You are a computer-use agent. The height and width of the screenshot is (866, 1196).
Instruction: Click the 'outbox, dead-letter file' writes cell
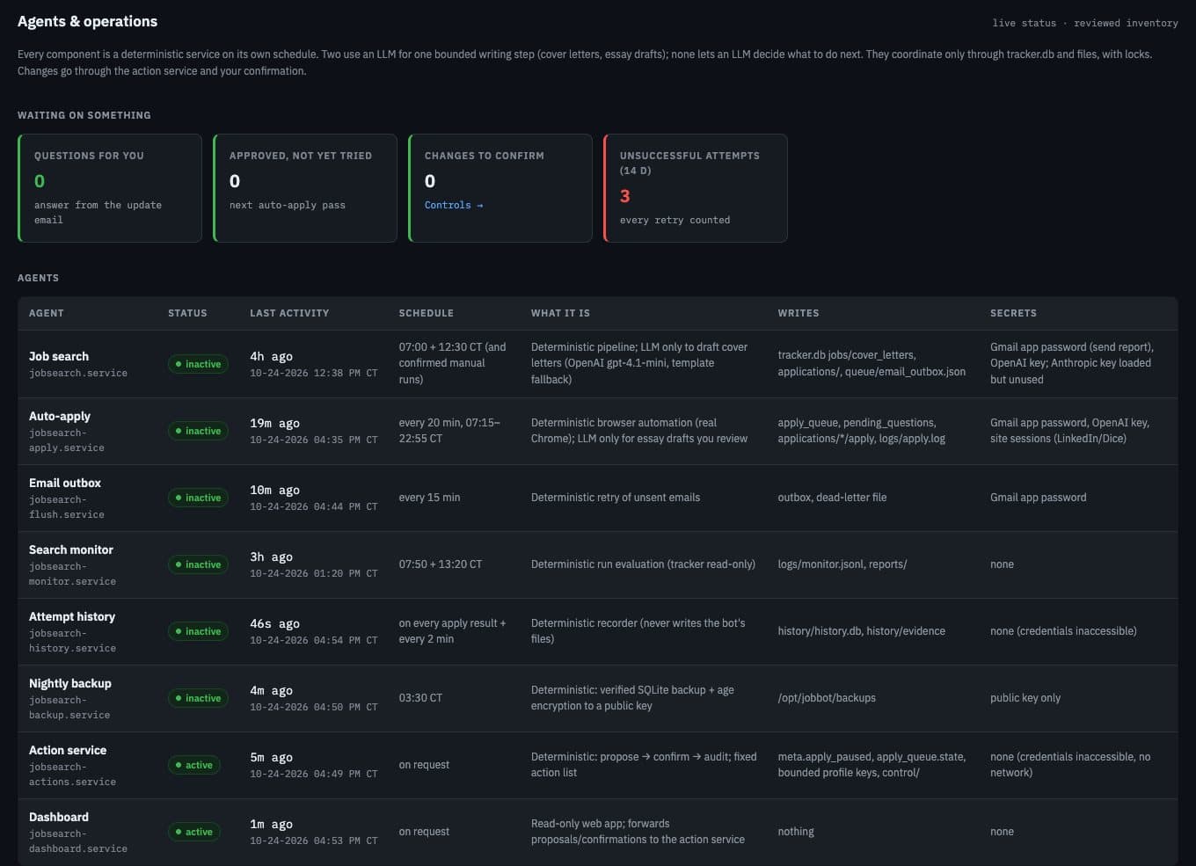[x=832, y=498]
